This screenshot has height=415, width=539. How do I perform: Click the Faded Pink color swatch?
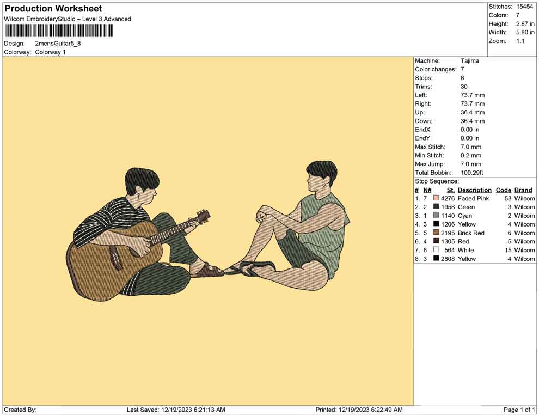point(436,198)
